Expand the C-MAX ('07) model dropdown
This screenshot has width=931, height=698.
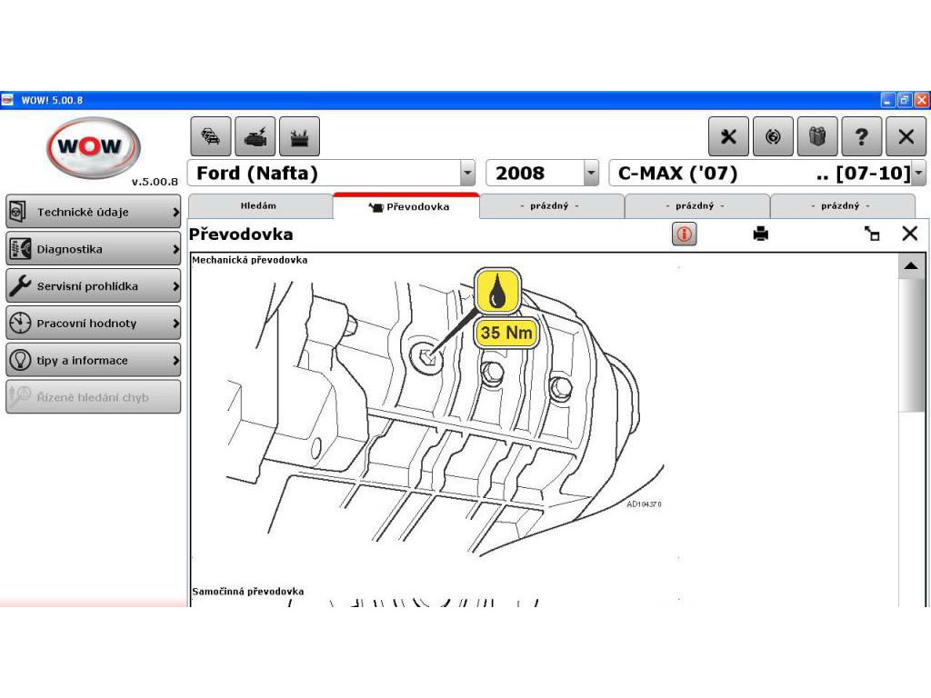(x=918, y=174)
